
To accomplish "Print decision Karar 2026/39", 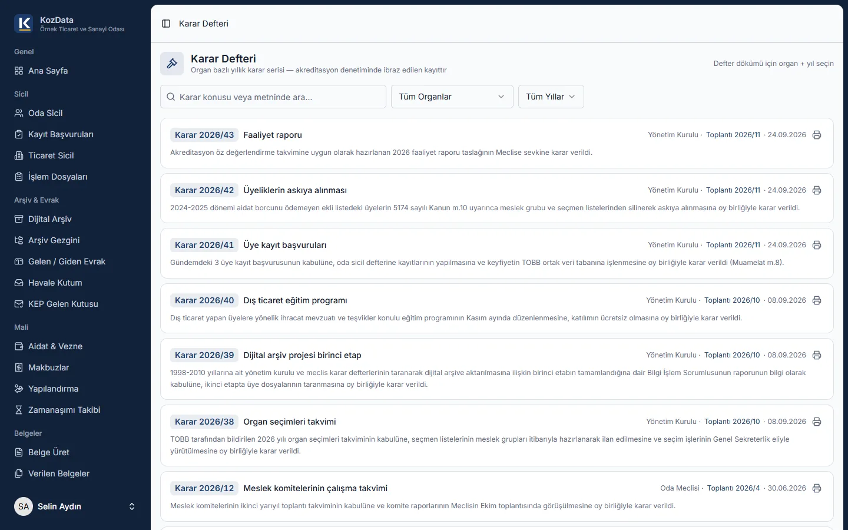I will pos(817,355).
